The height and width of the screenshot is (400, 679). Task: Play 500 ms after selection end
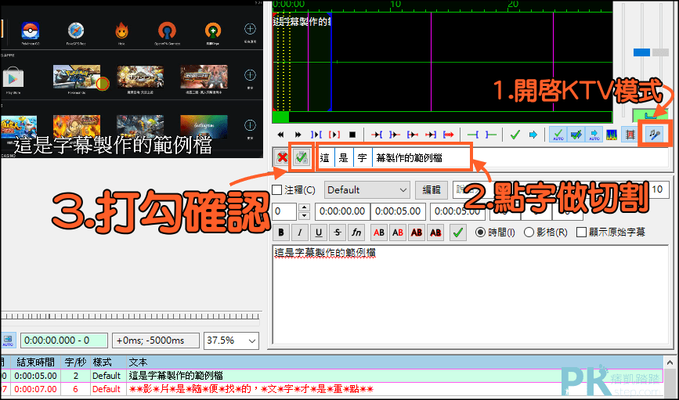(394, 135)
